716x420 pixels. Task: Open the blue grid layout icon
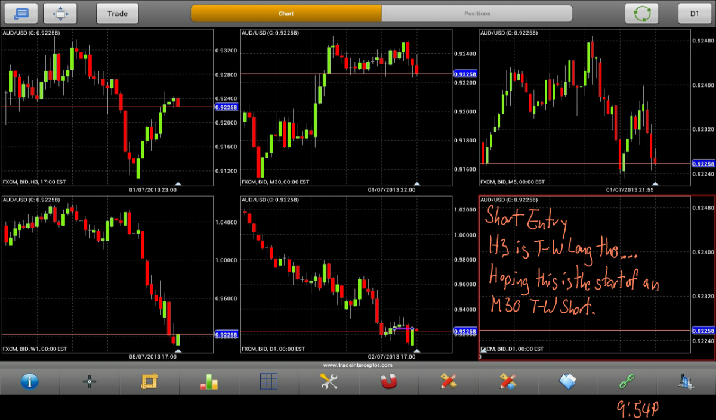[268, 381]
